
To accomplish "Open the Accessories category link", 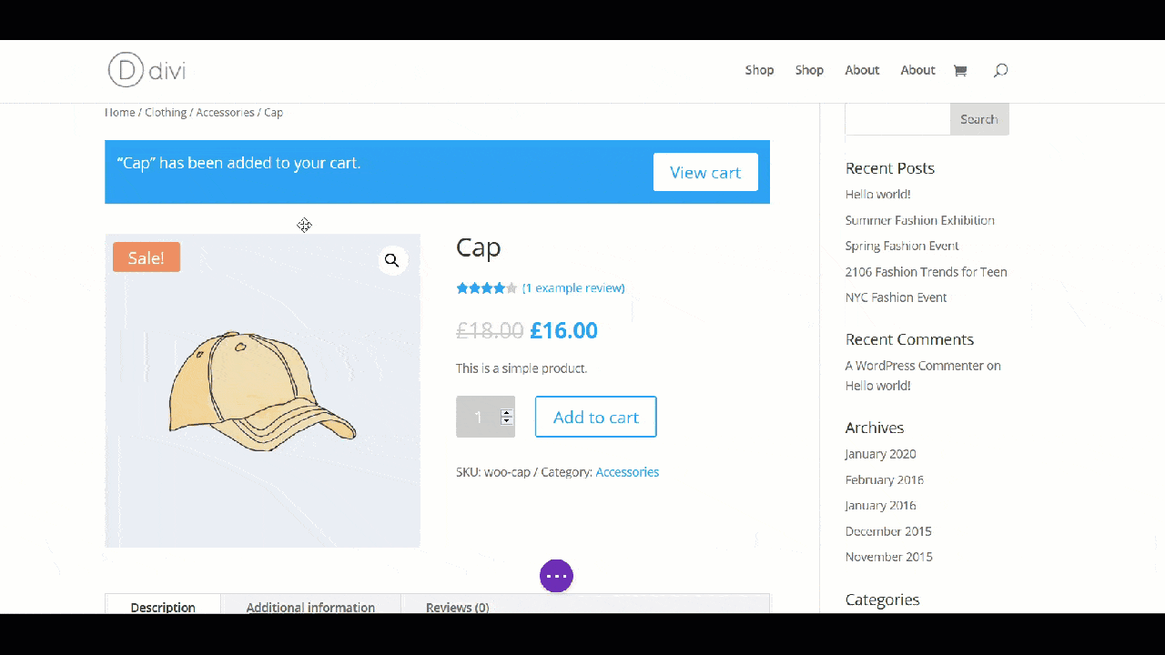I will pyautogui.click(x=627, y=472).
